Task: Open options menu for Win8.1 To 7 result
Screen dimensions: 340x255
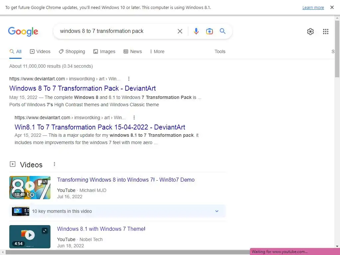Action: coord(134,118)
